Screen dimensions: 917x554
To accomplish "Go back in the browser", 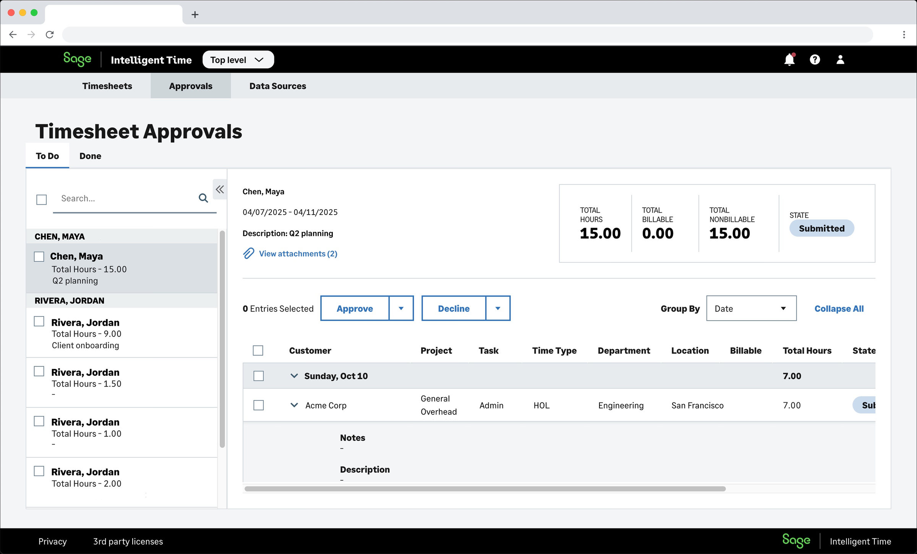I will (13, 35).
